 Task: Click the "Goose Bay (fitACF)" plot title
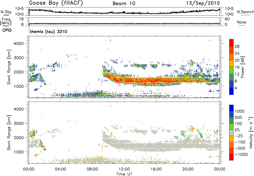click(x=56, y=3)
